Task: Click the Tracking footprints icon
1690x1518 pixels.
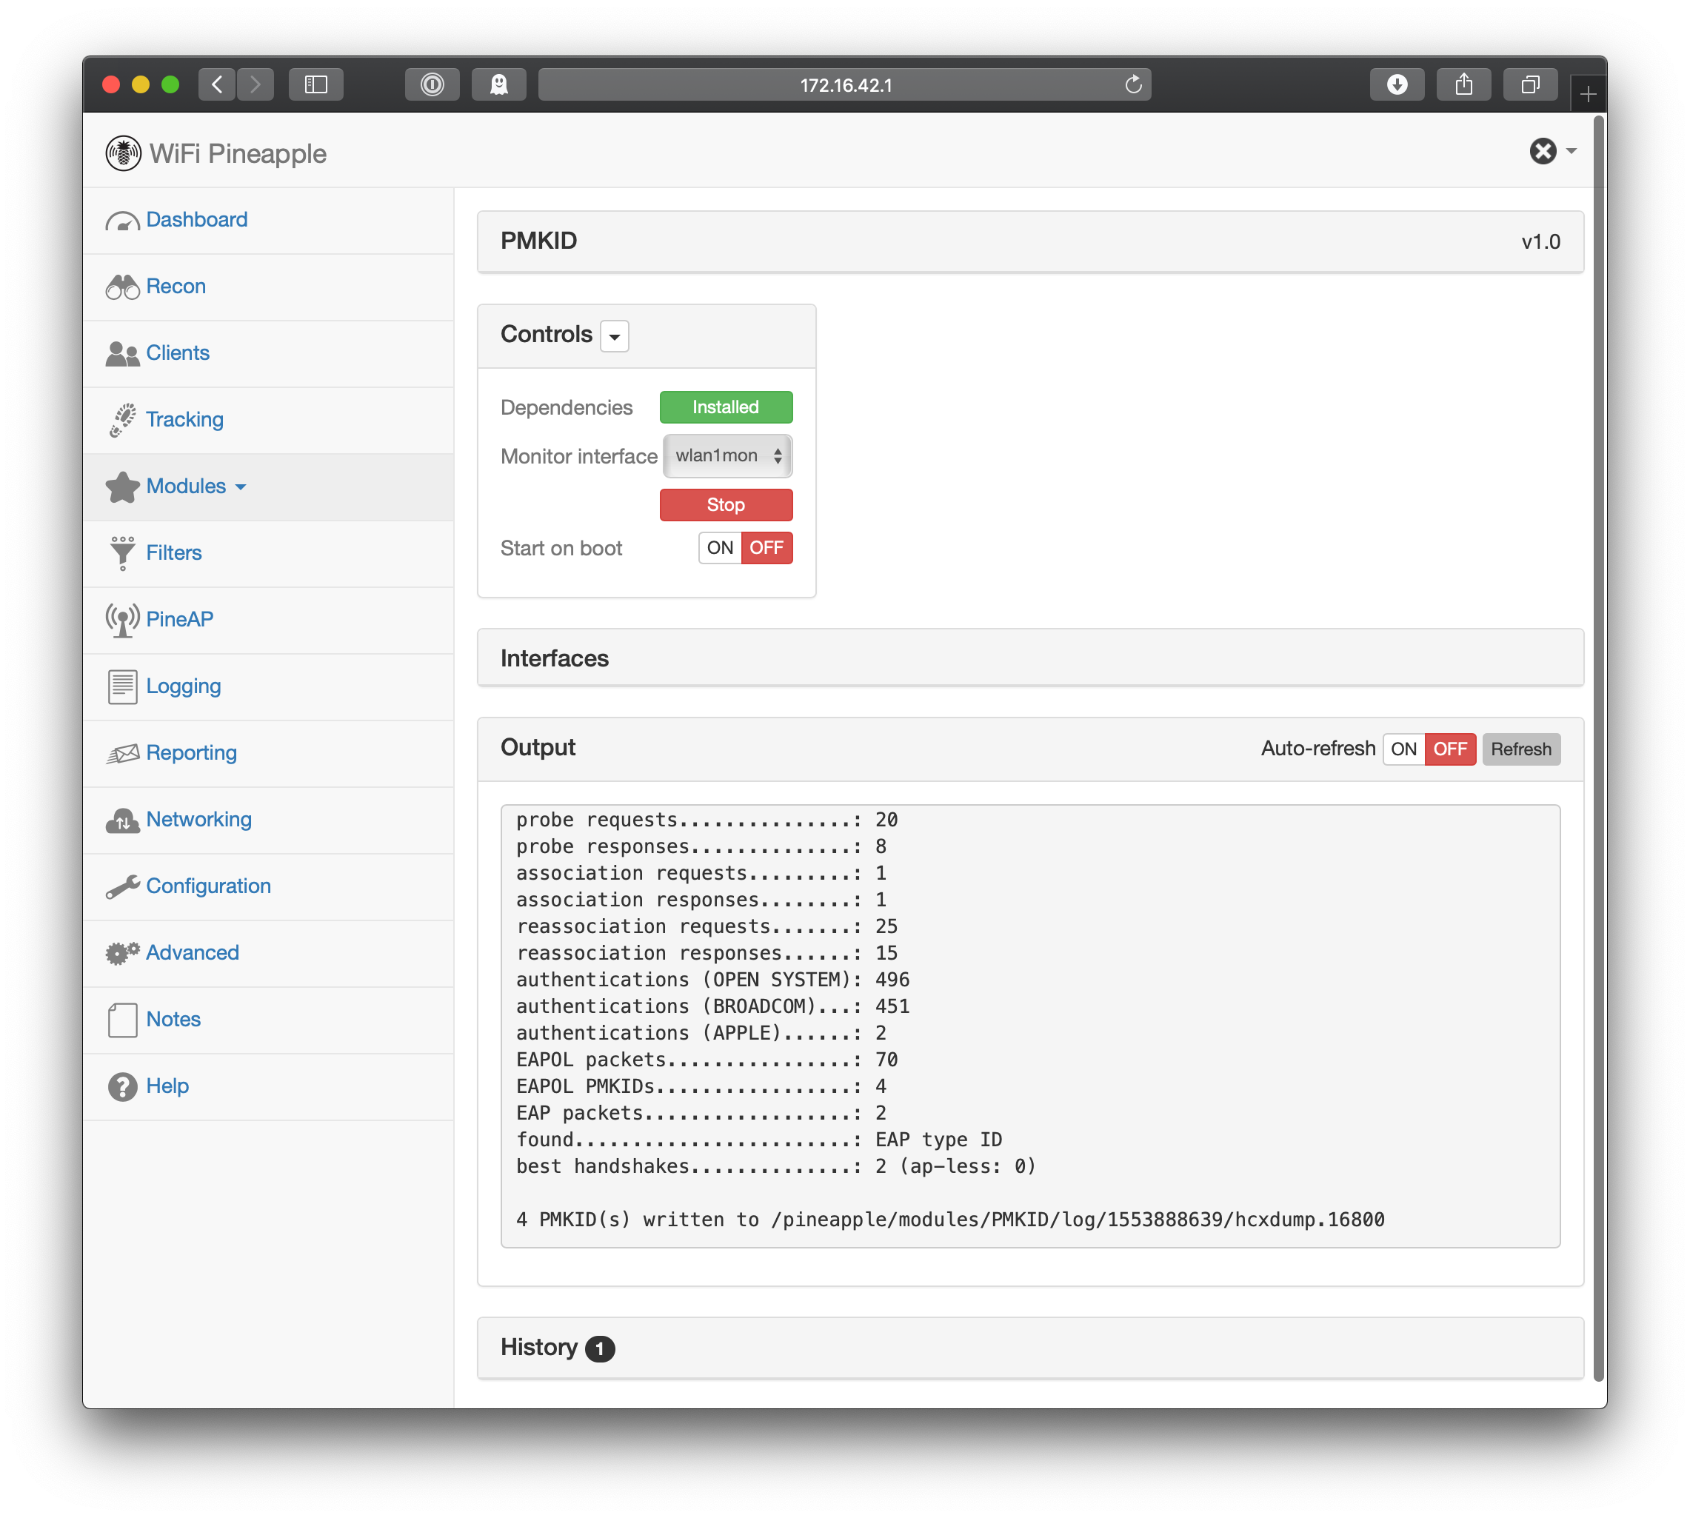Action: tap(121, 420)
